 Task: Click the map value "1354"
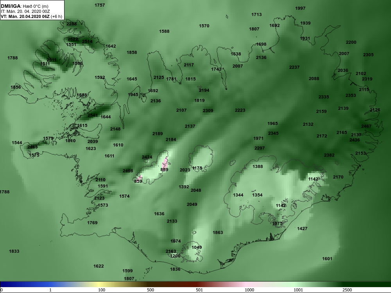click(257, 195)
